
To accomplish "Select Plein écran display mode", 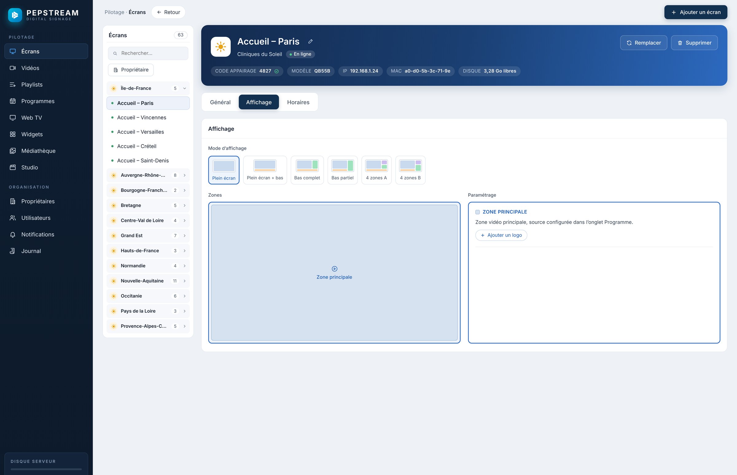I will coord(224,170).
